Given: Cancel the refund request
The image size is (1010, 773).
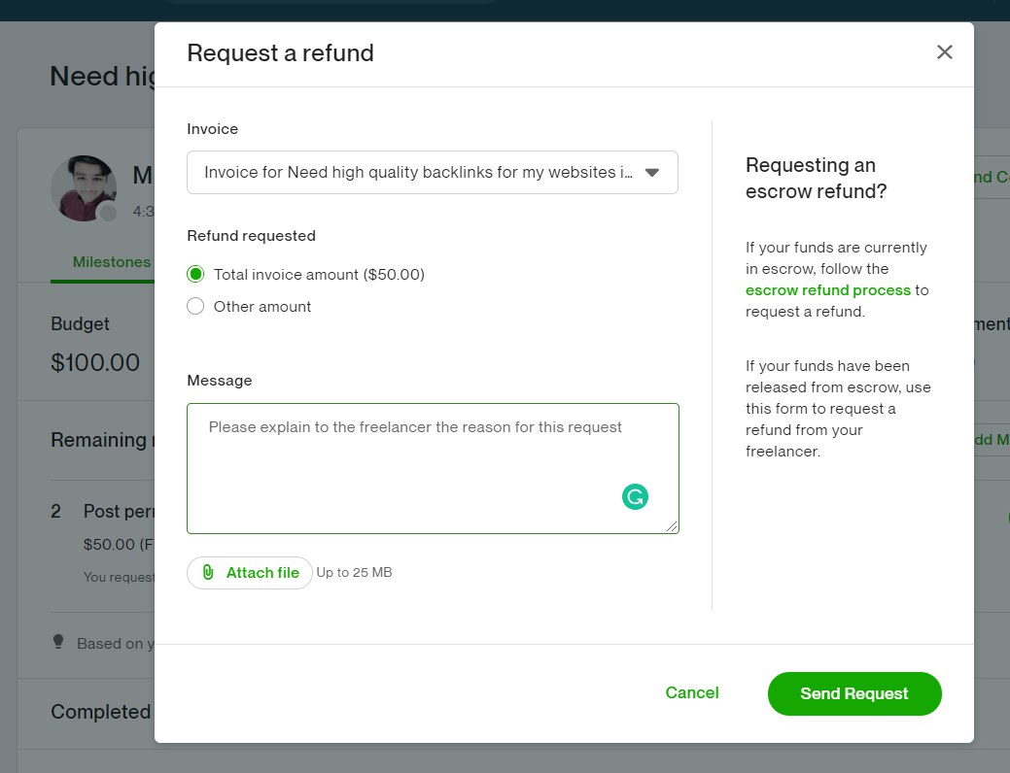Looking at the screenshot, I should 692,692.
